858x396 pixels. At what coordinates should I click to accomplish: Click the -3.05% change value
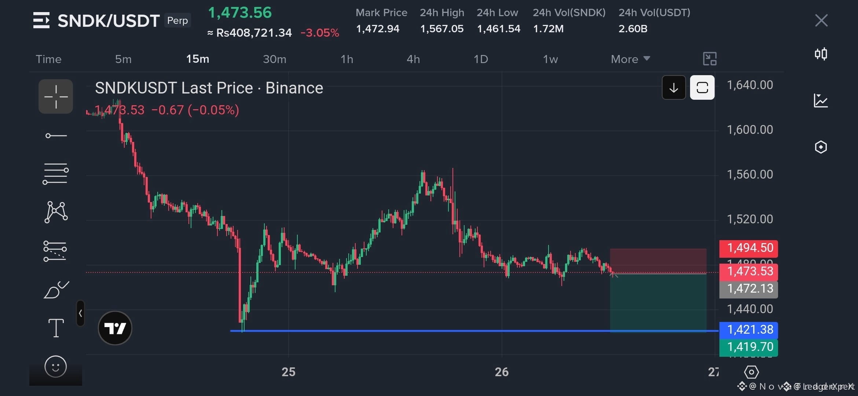pyautogui.click(x=320, y=33)
